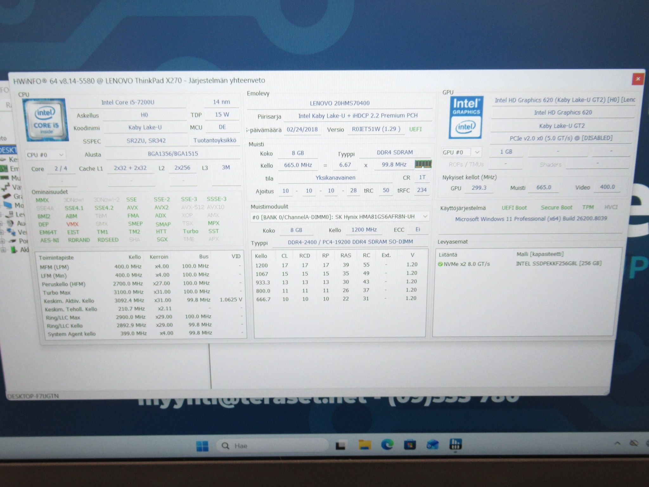This screenshot has height=487, width=649.
Task: Open Microsoft Store from the taskbar
Action: tap(410, 445)
